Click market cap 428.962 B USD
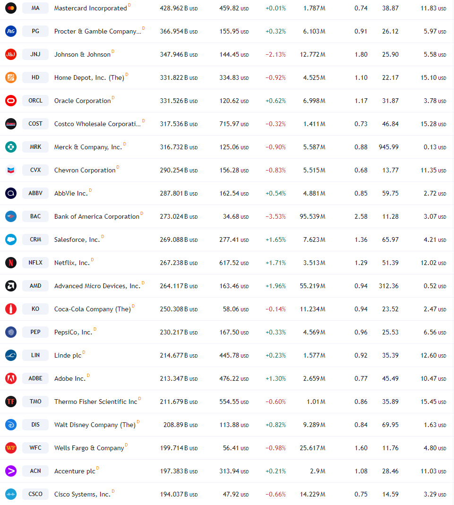This screenshot has width=454, height=505. point(179,9)
